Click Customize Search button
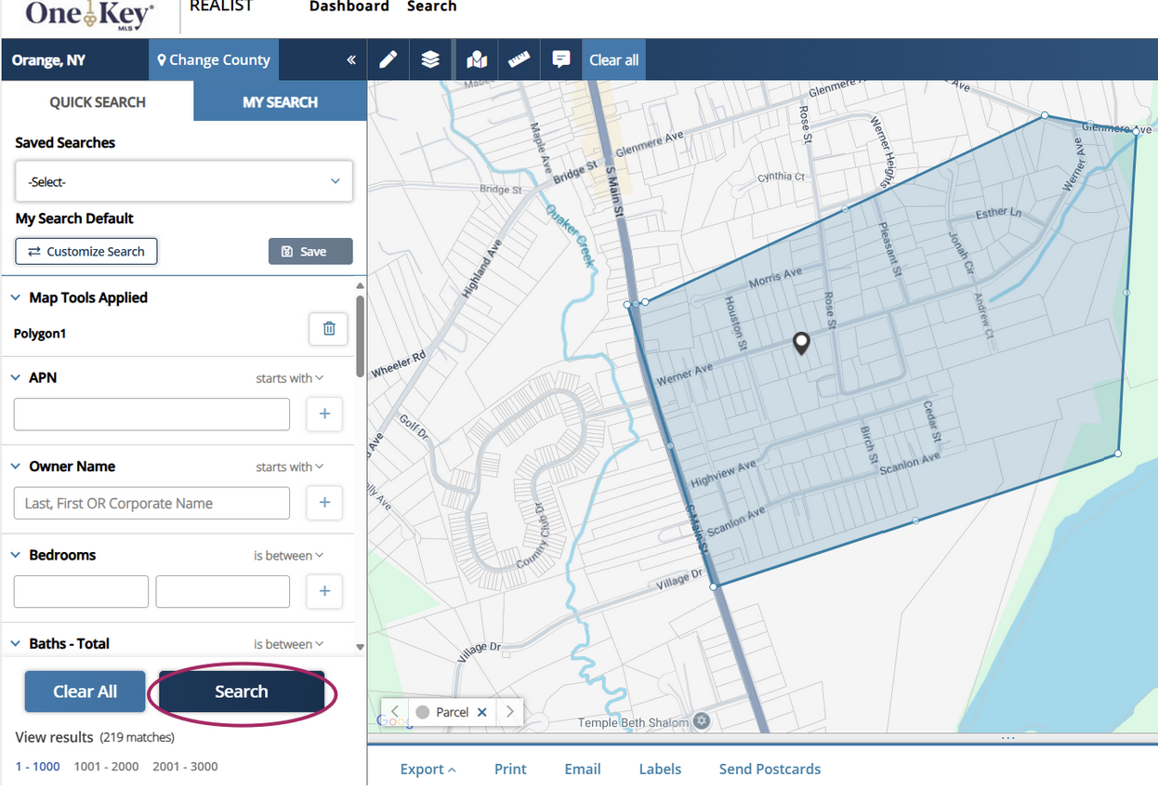This screenshot has height=790, width=1158. point(86,251)
